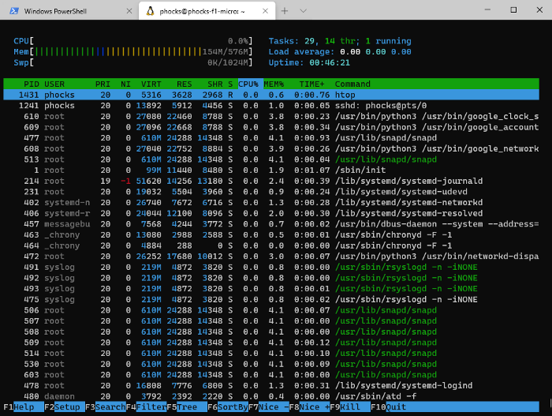Select the /sbin/init process row

click(271, 171)
